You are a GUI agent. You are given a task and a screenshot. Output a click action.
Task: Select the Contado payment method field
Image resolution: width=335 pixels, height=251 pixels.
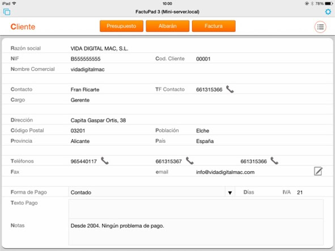point(147,192)
